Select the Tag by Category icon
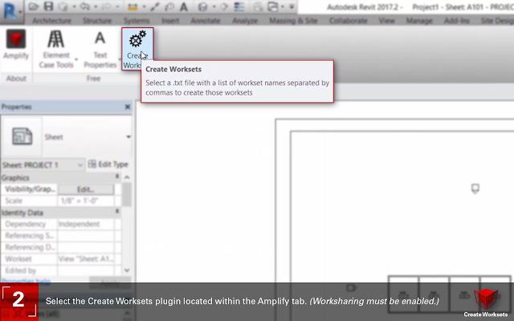Screen dimensions: 514x321 pos(169,6)
